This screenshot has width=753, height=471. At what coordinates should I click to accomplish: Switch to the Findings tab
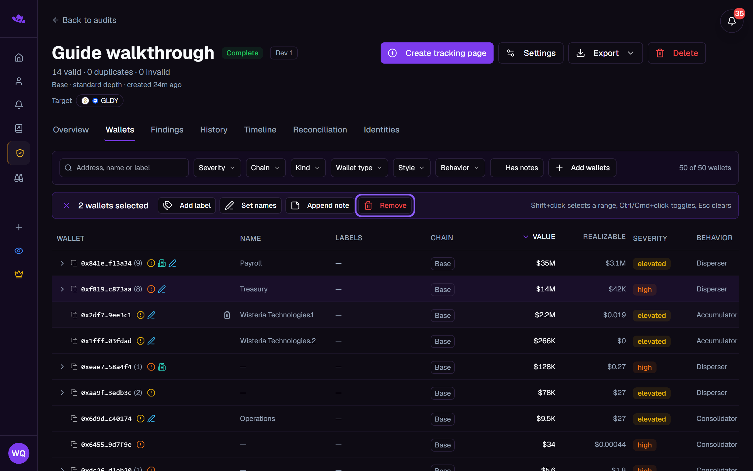click(167, 130)
